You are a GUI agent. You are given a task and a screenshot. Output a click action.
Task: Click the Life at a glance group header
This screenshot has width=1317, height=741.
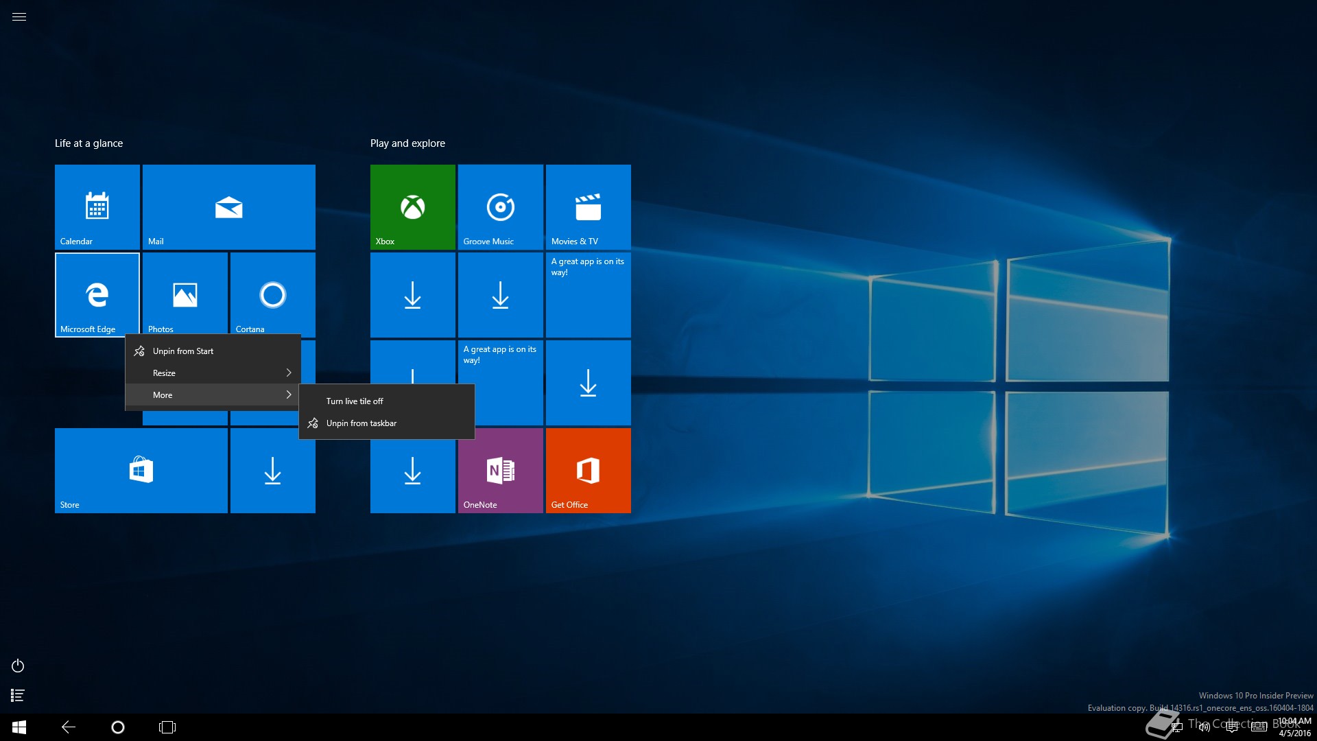pyautogui.click(x=89, y=143)
